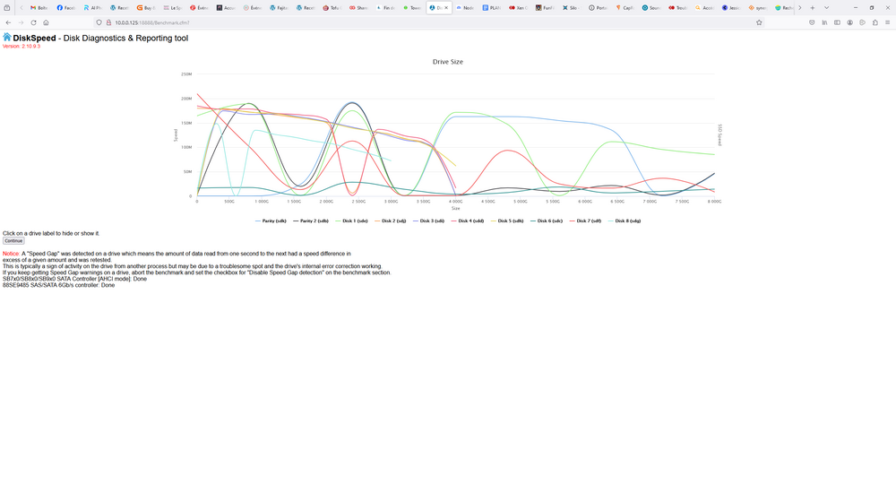
Task: Switch to the Tower tab
Action: (412, 8)
